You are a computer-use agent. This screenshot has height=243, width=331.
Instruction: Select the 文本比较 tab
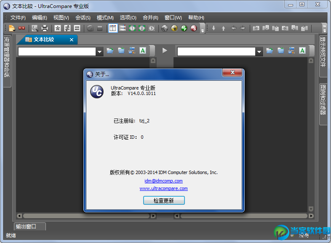(x=43, y=40)
